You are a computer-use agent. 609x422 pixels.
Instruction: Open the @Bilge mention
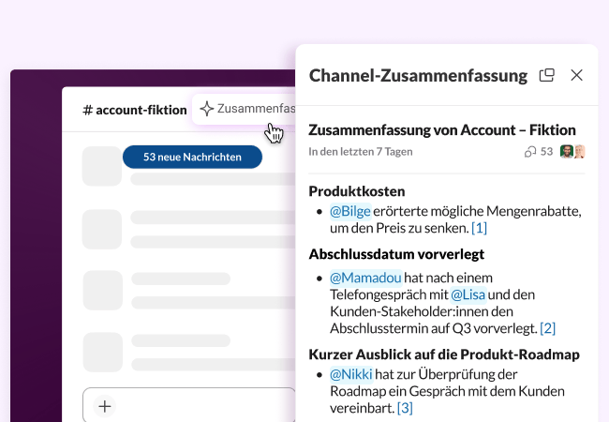click(x=350, y=210)
